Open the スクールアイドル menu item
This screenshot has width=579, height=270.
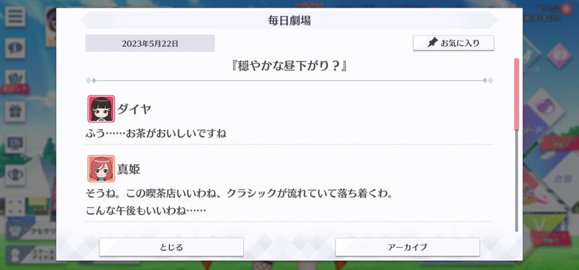pos(32,255)
